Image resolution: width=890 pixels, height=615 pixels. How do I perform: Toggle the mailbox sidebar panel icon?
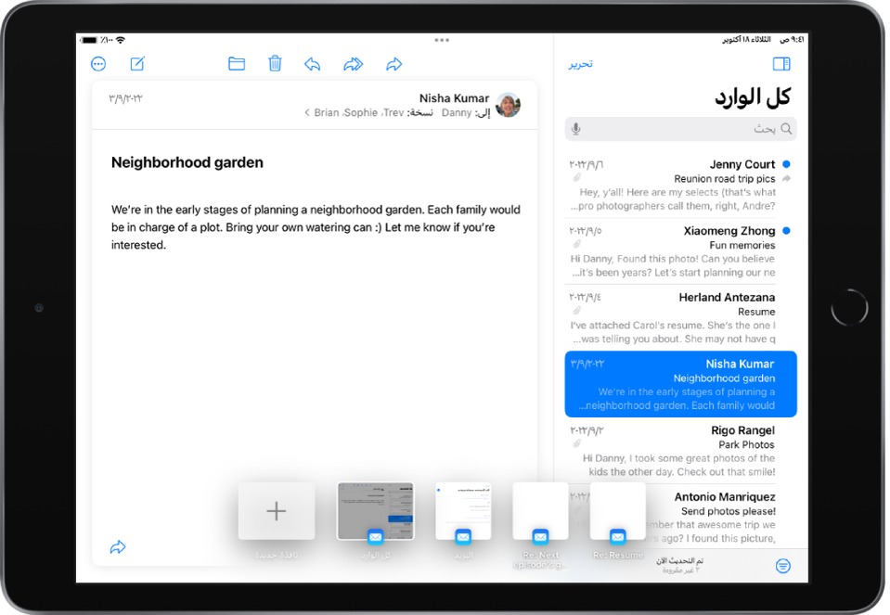pos(781,64)
